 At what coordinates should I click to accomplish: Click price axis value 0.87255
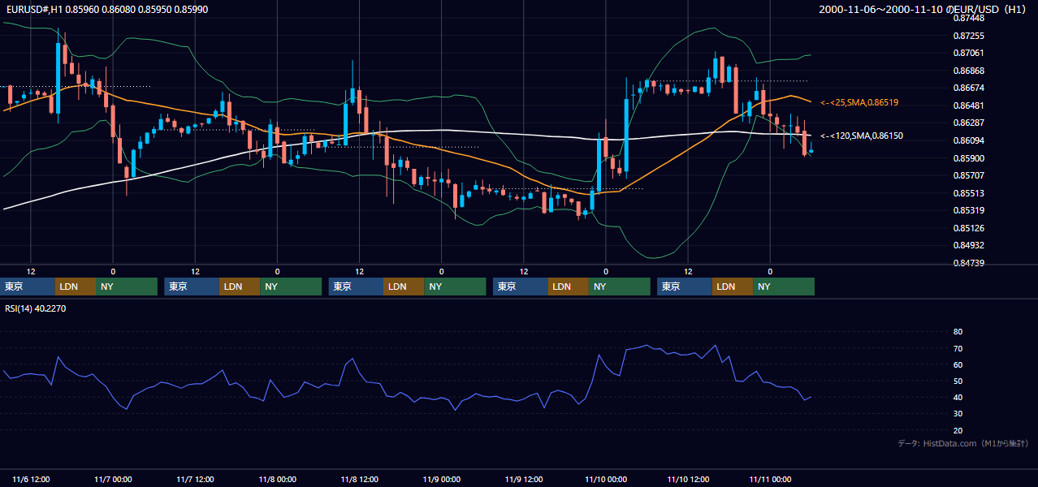coord(967,36)
